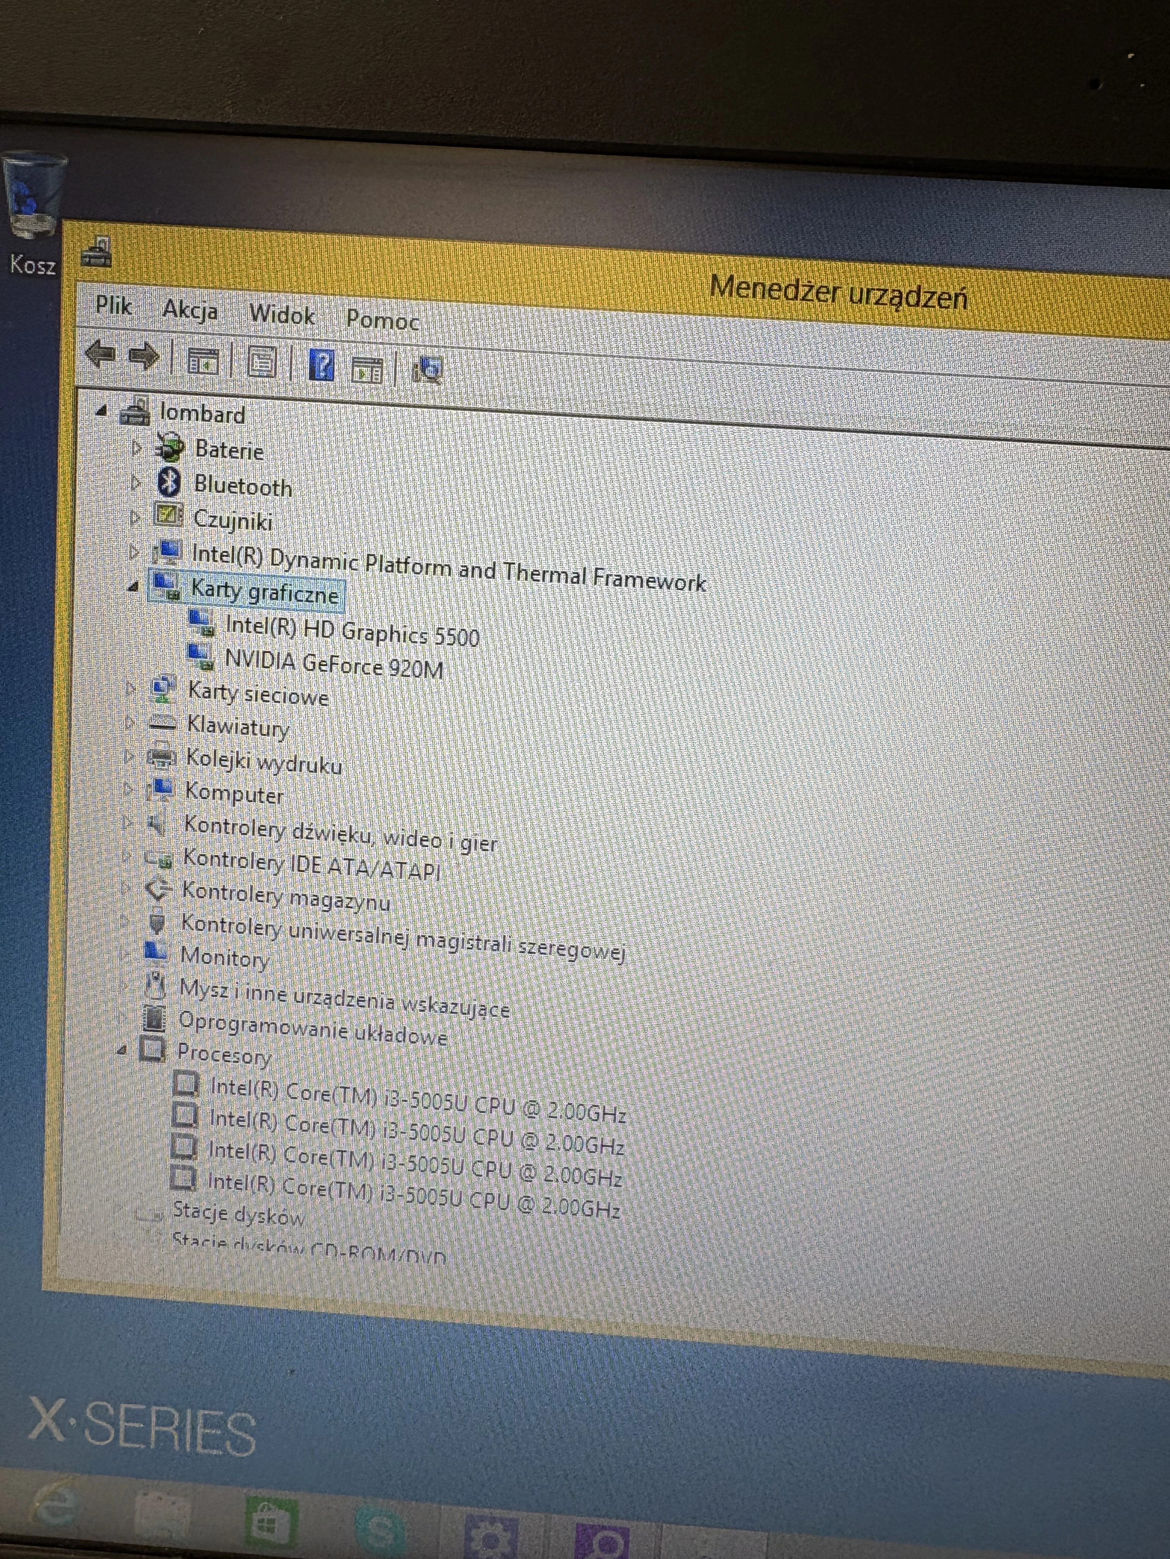Click the lombard computer name label
This screenshot has width=1170, height=1559.
point(202,413)
